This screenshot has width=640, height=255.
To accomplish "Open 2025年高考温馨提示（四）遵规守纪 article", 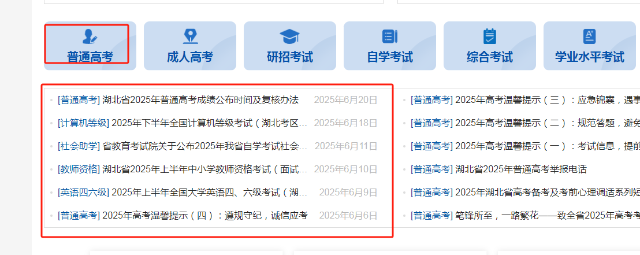I will click(x=205, y=215).
